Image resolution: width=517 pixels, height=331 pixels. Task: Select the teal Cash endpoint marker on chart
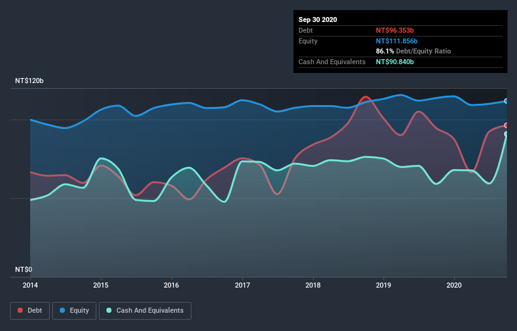point(506,134)
